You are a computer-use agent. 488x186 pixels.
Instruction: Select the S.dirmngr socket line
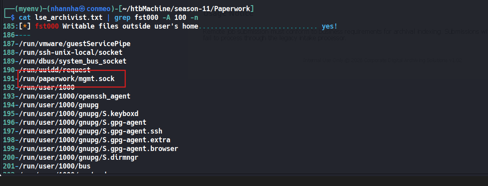pos(79,157)
